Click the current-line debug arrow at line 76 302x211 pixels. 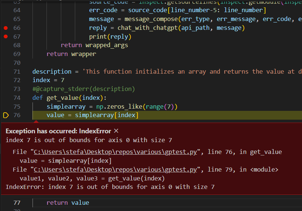[x=6, y=115]
